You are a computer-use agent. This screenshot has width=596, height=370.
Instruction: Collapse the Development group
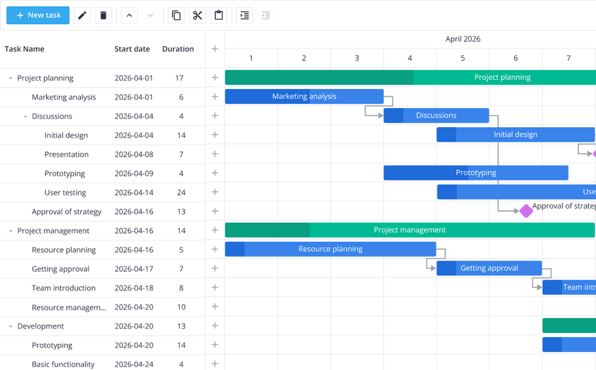point(10,327)
